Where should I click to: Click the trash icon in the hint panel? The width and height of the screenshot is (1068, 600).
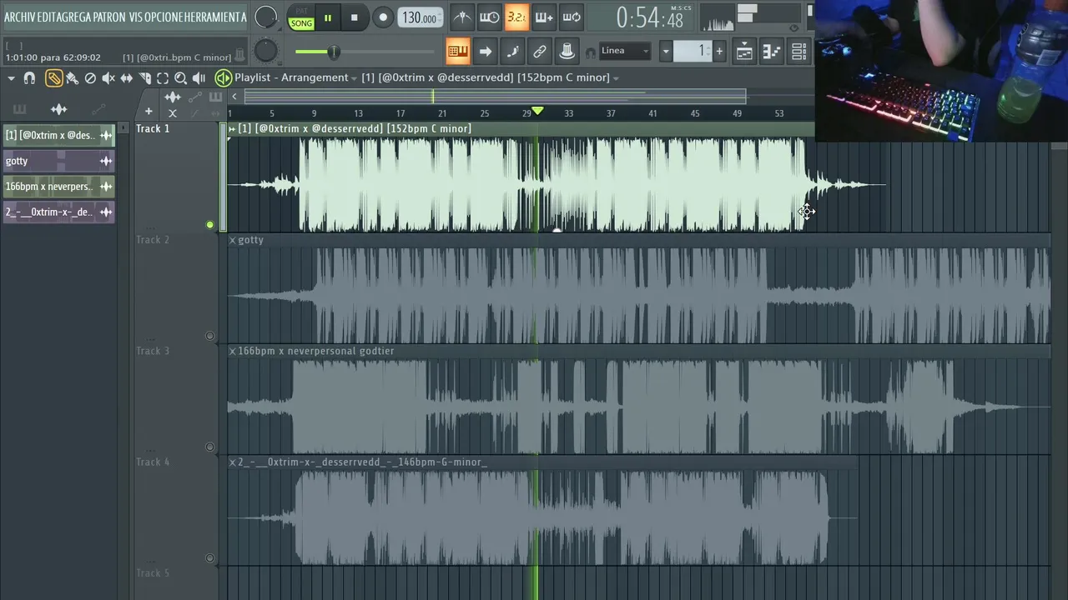coord(239,55)
